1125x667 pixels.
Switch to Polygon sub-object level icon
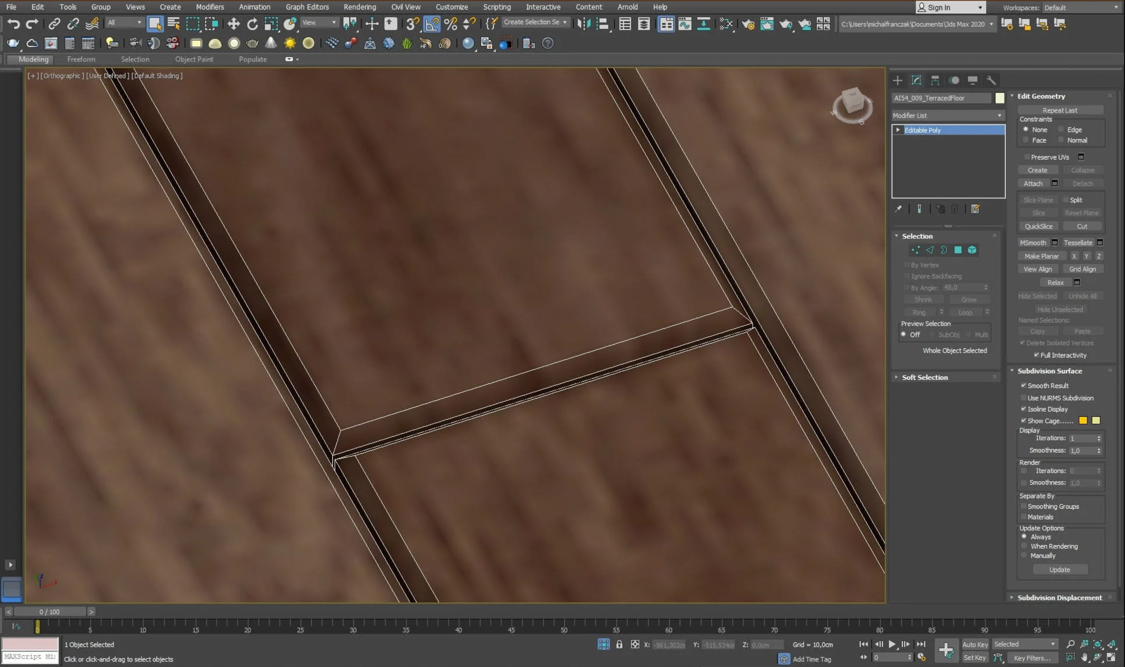click(x=958, y=250)
